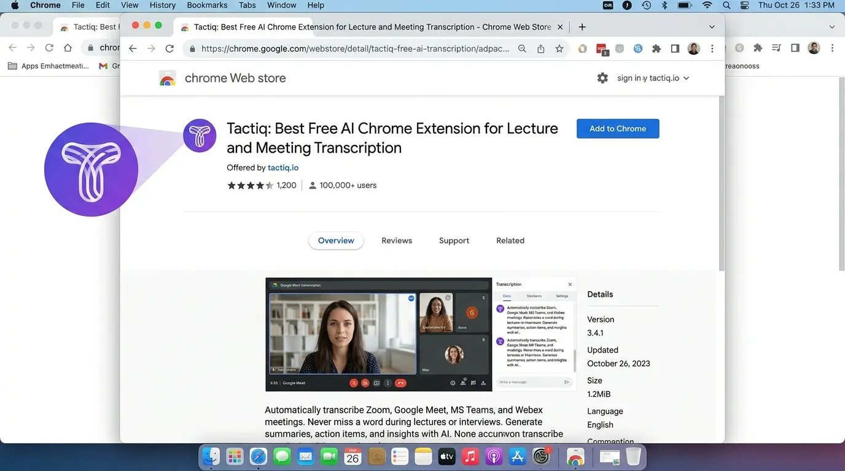
Task: Open Finder from the Dock
Action: pos(211,456)
